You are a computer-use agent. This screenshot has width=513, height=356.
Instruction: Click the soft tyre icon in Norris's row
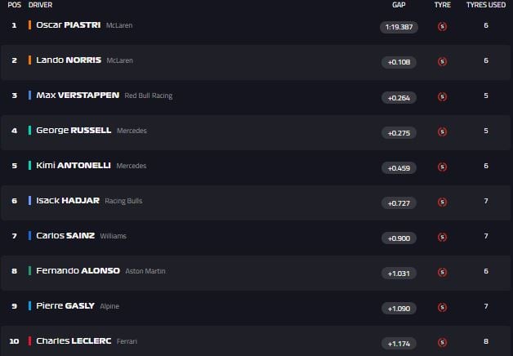pos(442,61)
